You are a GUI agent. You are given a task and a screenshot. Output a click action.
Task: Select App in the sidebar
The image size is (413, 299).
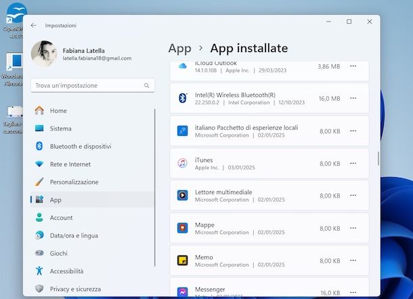coord(92,200)
